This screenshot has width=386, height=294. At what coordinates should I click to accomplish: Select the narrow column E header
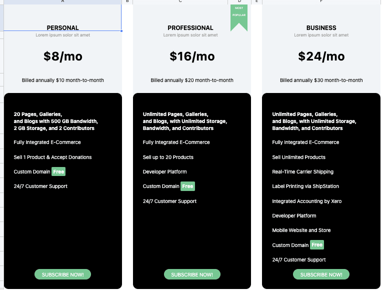[x=256, y=1]
